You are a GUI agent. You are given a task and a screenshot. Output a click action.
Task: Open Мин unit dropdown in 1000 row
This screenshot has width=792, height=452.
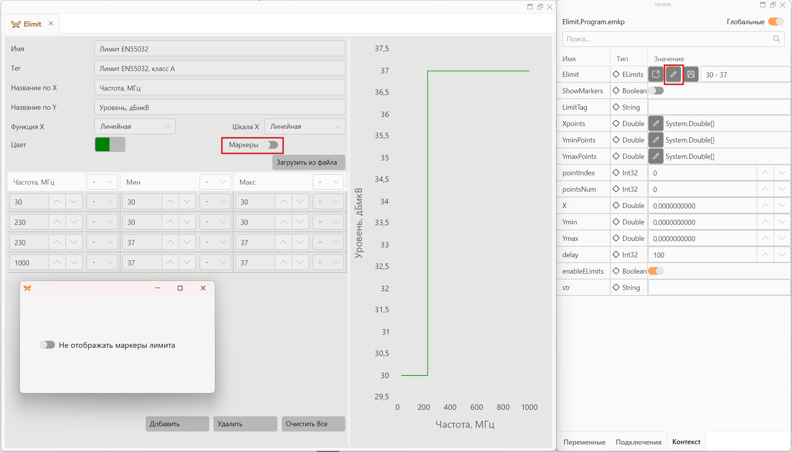coord(215,262)
